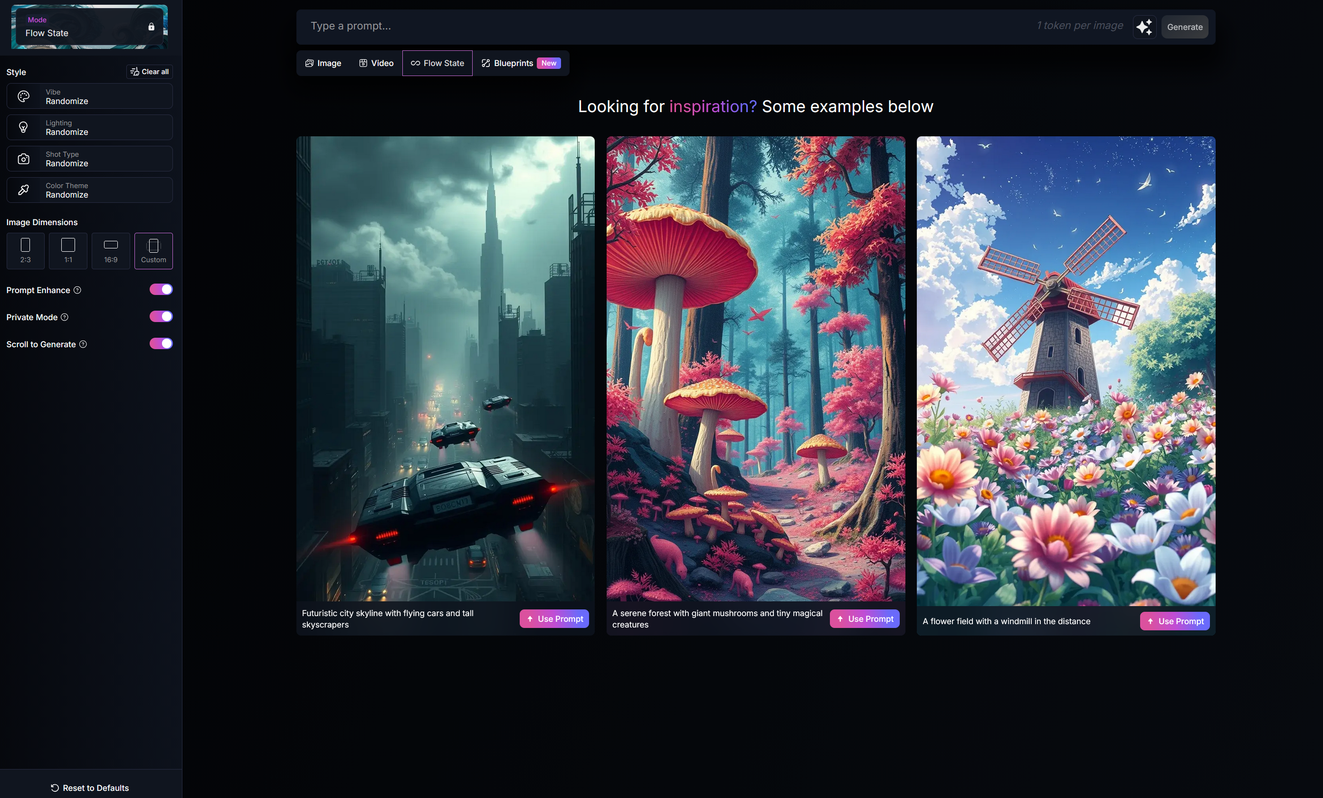Select the 2:3 portrait dimension icon
The image size is (1323, 798).
(x=25, y=250)
